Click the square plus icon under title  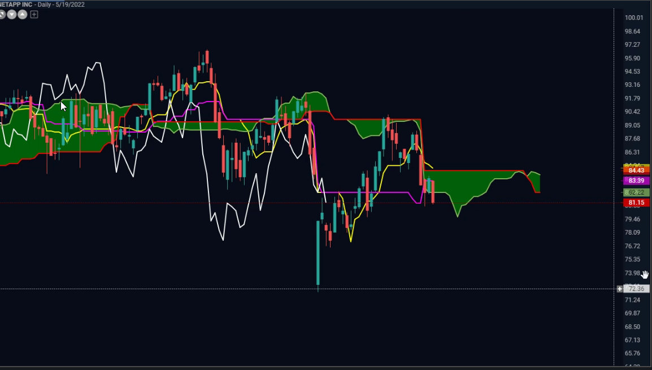(x=34, y=15)
